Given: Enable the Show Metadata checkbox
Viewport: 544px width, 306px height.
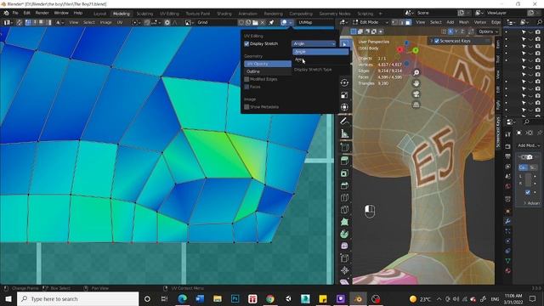Looking at the screenshot, I should click(246, 107).
